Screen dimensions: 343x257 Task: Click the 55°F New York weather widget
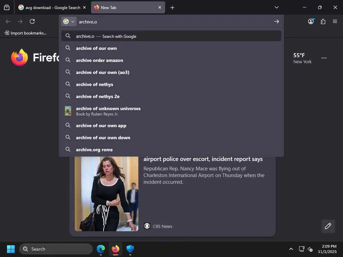click(302, 58)
